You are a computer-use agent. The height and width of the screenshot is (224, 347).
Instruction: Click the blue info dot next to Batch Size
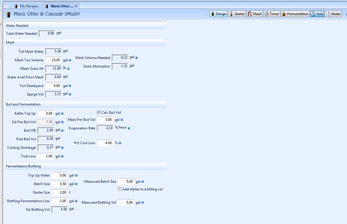coord(76,184)
